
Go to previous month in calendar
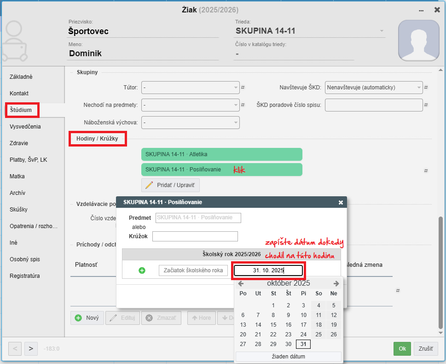241,283
